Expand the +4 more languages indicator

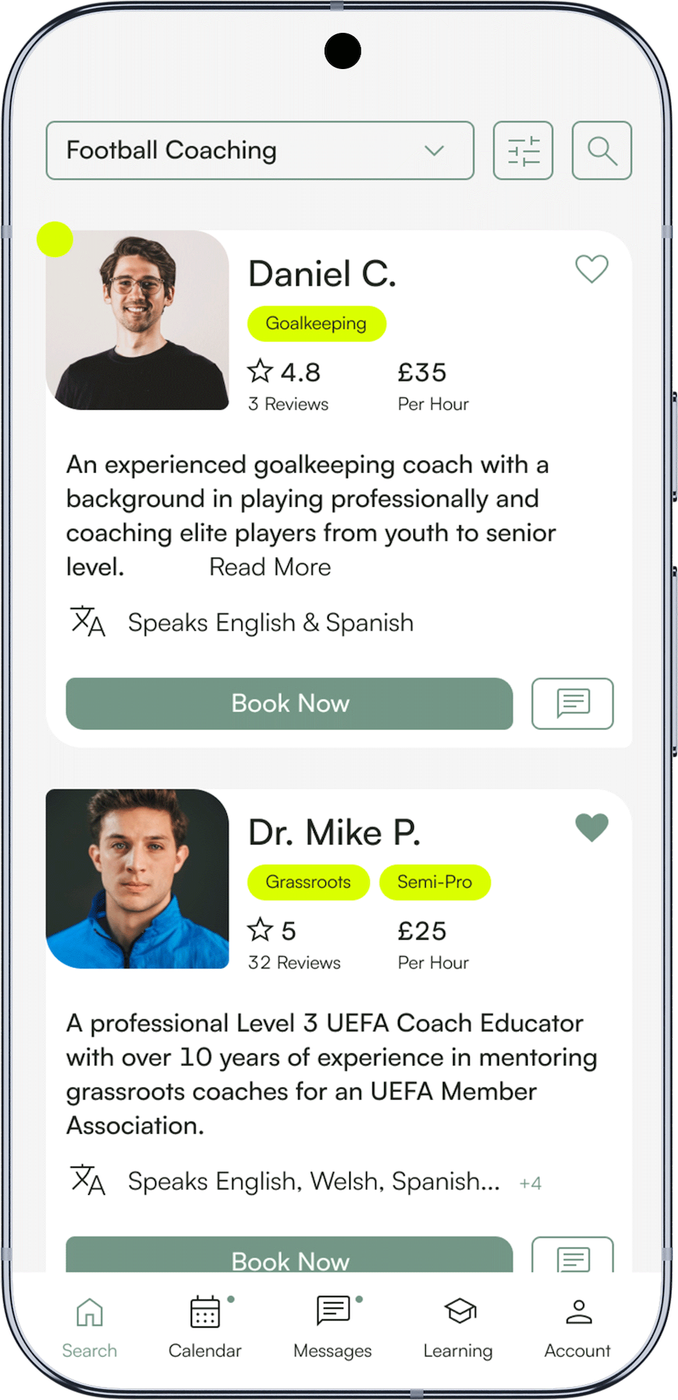click(x=530, y=1183)
